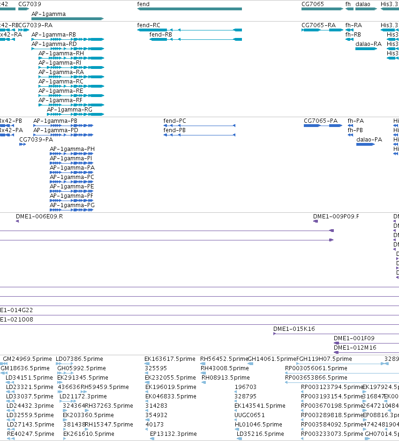Select protein fend-PB
The image size is (399, 441).
[x=200, y=135]
